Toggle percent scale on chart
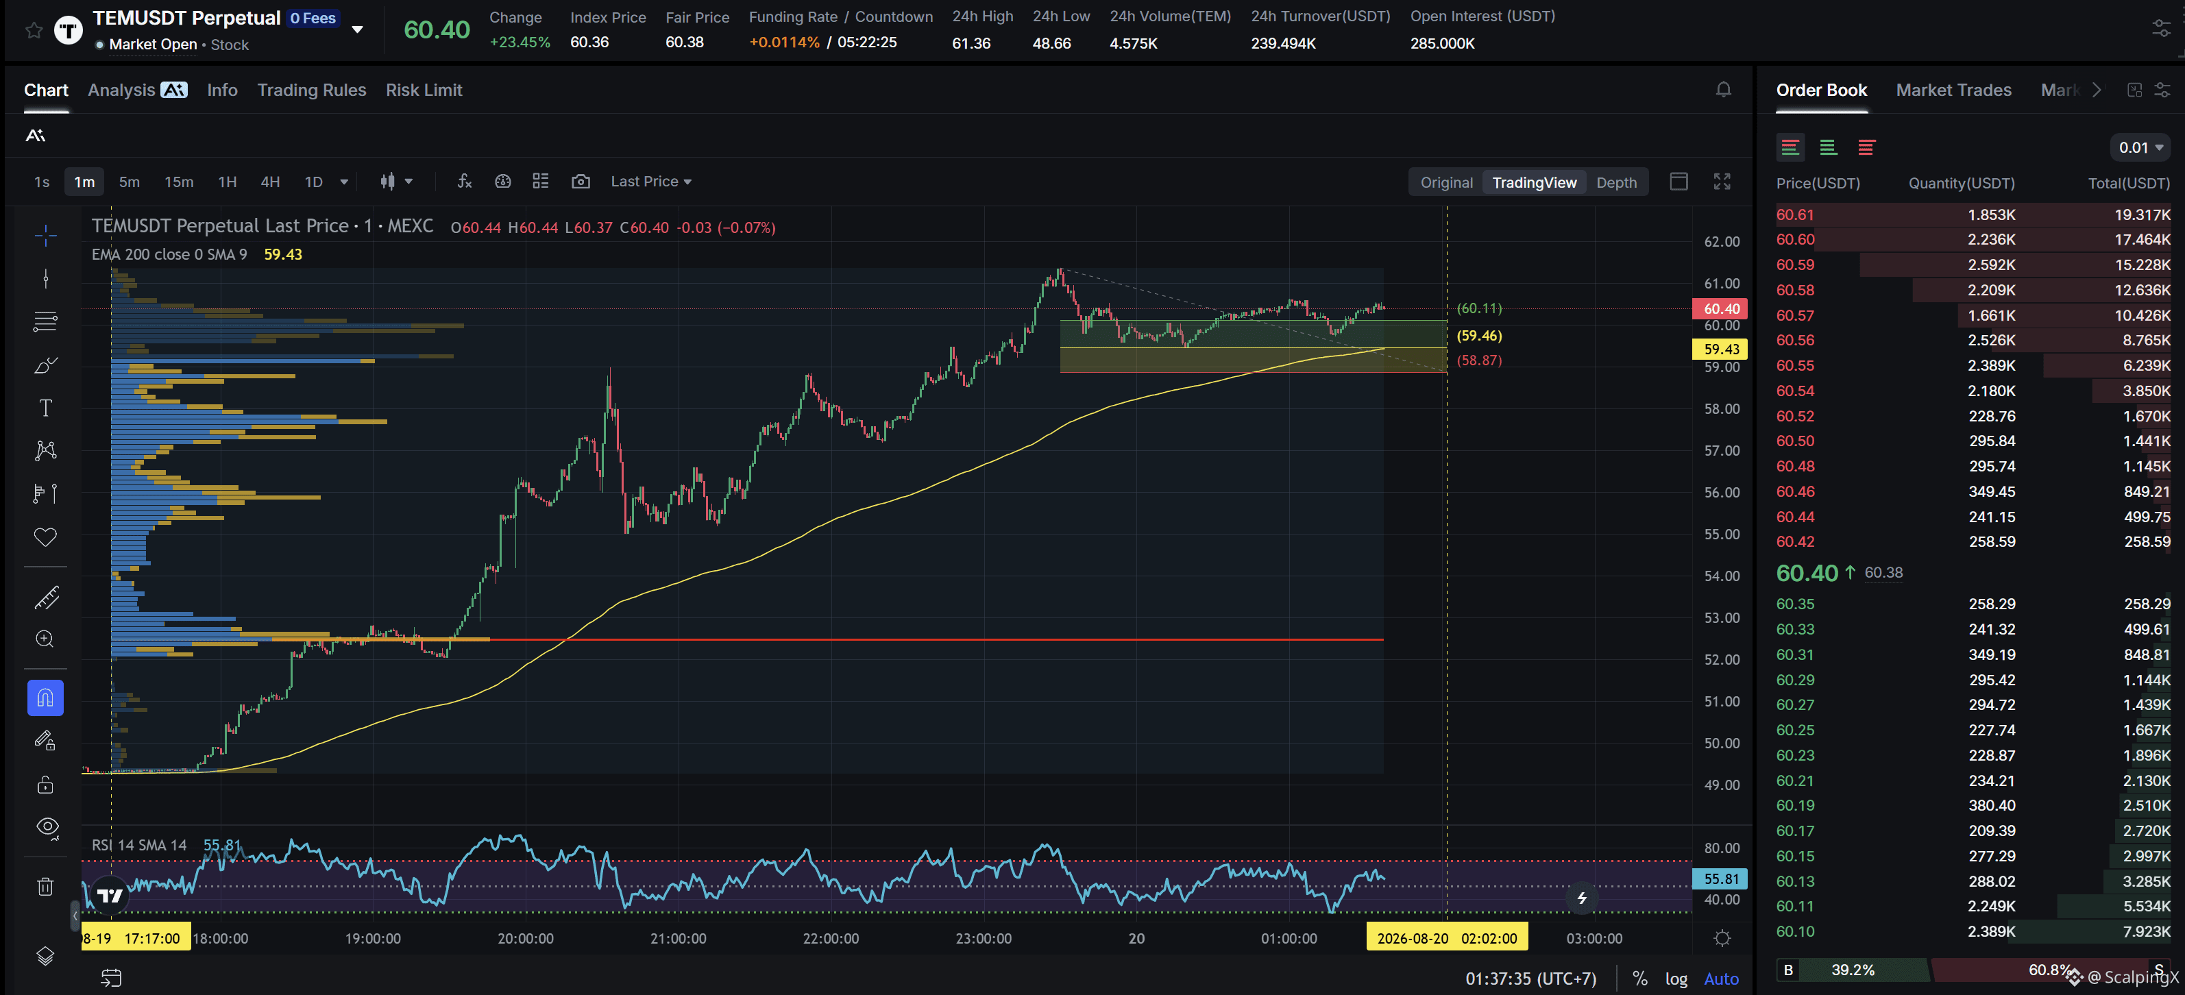Image resolution: width=2185 pixels, height=995 pixels. pyautogui.click(x=1639, y=979)
